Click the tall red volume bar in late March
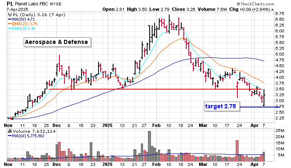Viewport: 291px width, 168px height. (x=237, y=151)
